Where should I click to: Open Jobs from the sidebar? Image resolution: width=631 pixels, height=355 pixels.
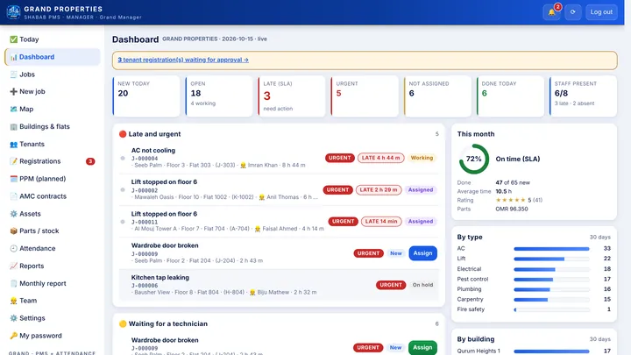click(x=53, y=75)
